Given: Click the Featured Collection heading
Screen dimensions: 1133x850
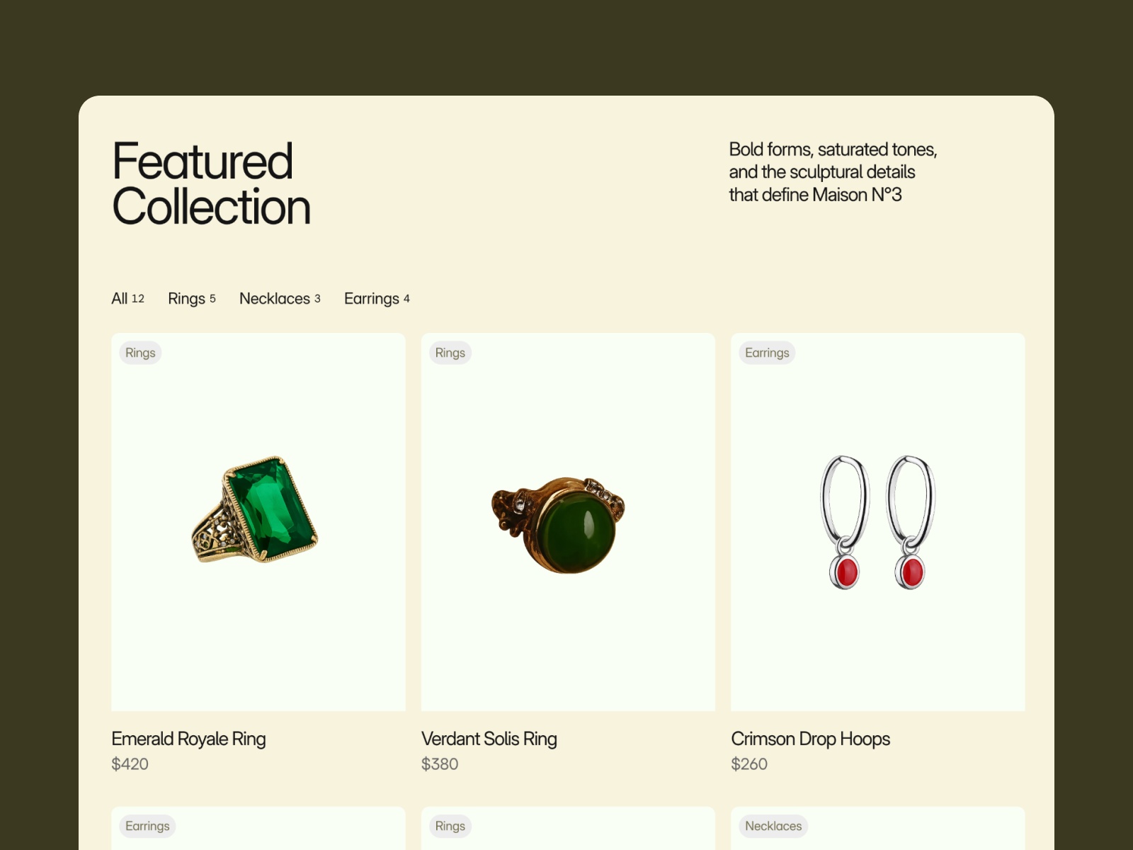Looking at the screenshot, I should [211, 183].
